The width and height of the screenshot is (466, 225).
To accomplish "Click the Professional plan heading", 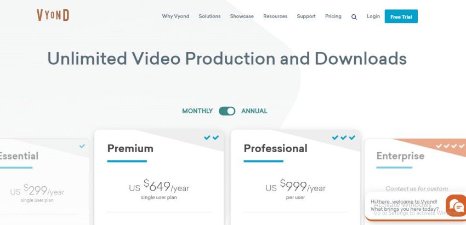I will point(275,148).
